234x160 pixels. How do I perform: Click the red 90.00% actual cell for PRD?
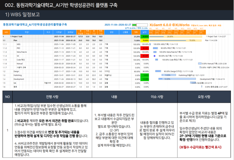tap(145, 48)
